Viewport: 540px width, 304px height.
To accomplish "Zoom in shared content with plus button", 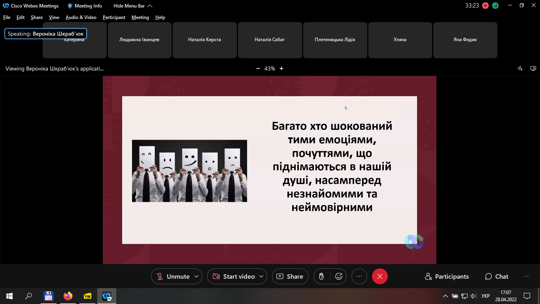I will pyautogui.click(x=281, y=68).
